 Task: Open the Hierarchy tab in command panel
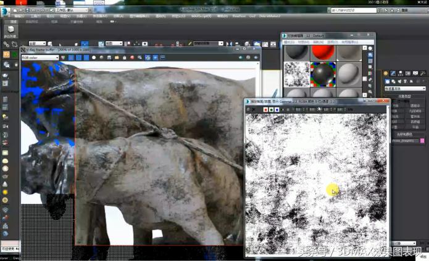(401, 73)
